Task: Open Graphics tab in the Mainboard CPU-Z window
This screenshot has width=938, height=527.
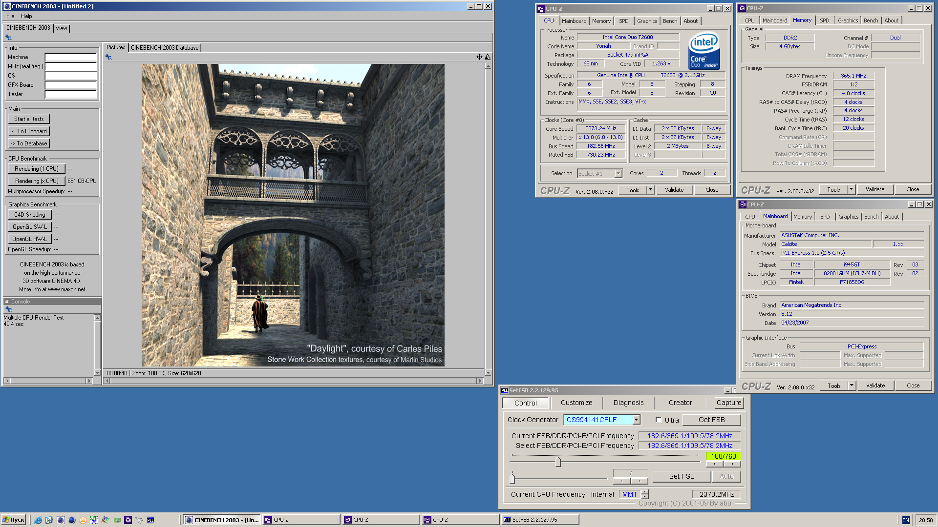Action: click(848, 217)
